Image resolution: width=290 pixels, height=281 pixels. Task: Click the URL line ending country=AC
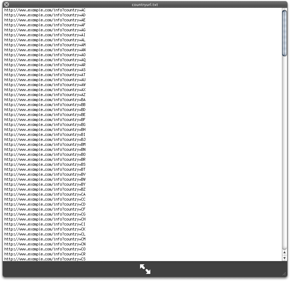[x=45, y=10]
